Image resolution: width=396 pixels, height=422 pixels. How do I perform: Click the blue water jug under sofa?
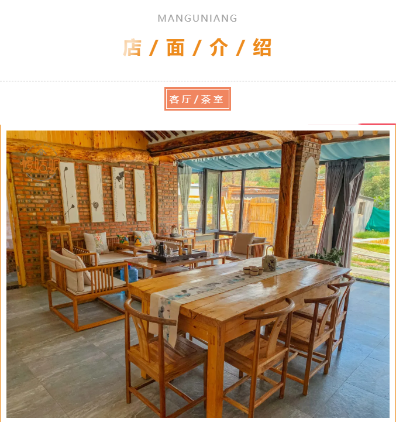[130, 274]
